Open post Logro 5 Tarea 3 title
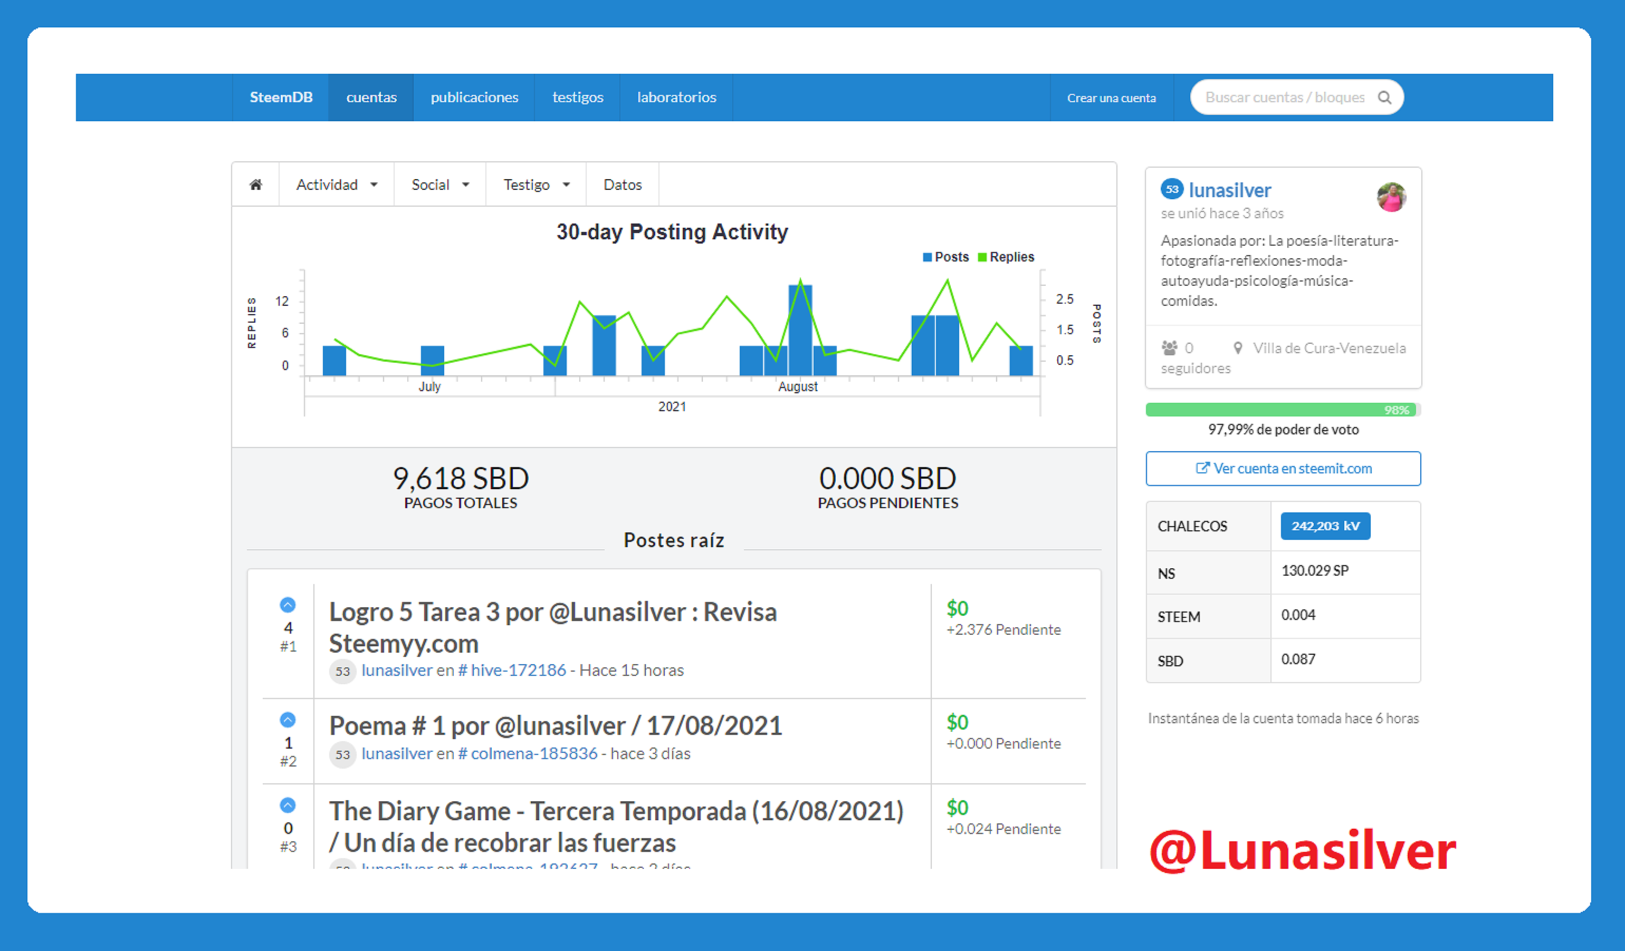The image size is (1625, 951). coord(553,627)
